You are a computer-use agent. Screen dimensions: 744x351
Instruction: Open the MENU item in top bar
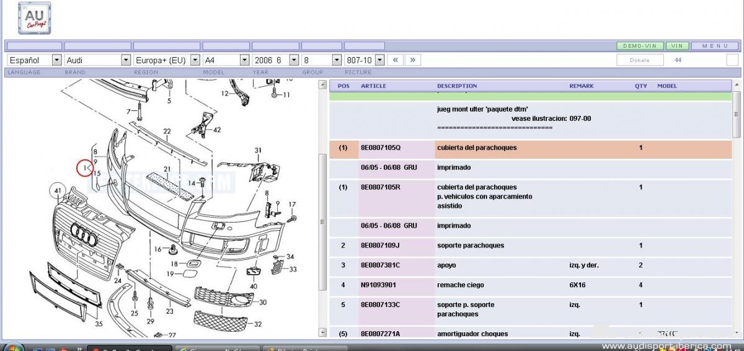coord(715,46)
